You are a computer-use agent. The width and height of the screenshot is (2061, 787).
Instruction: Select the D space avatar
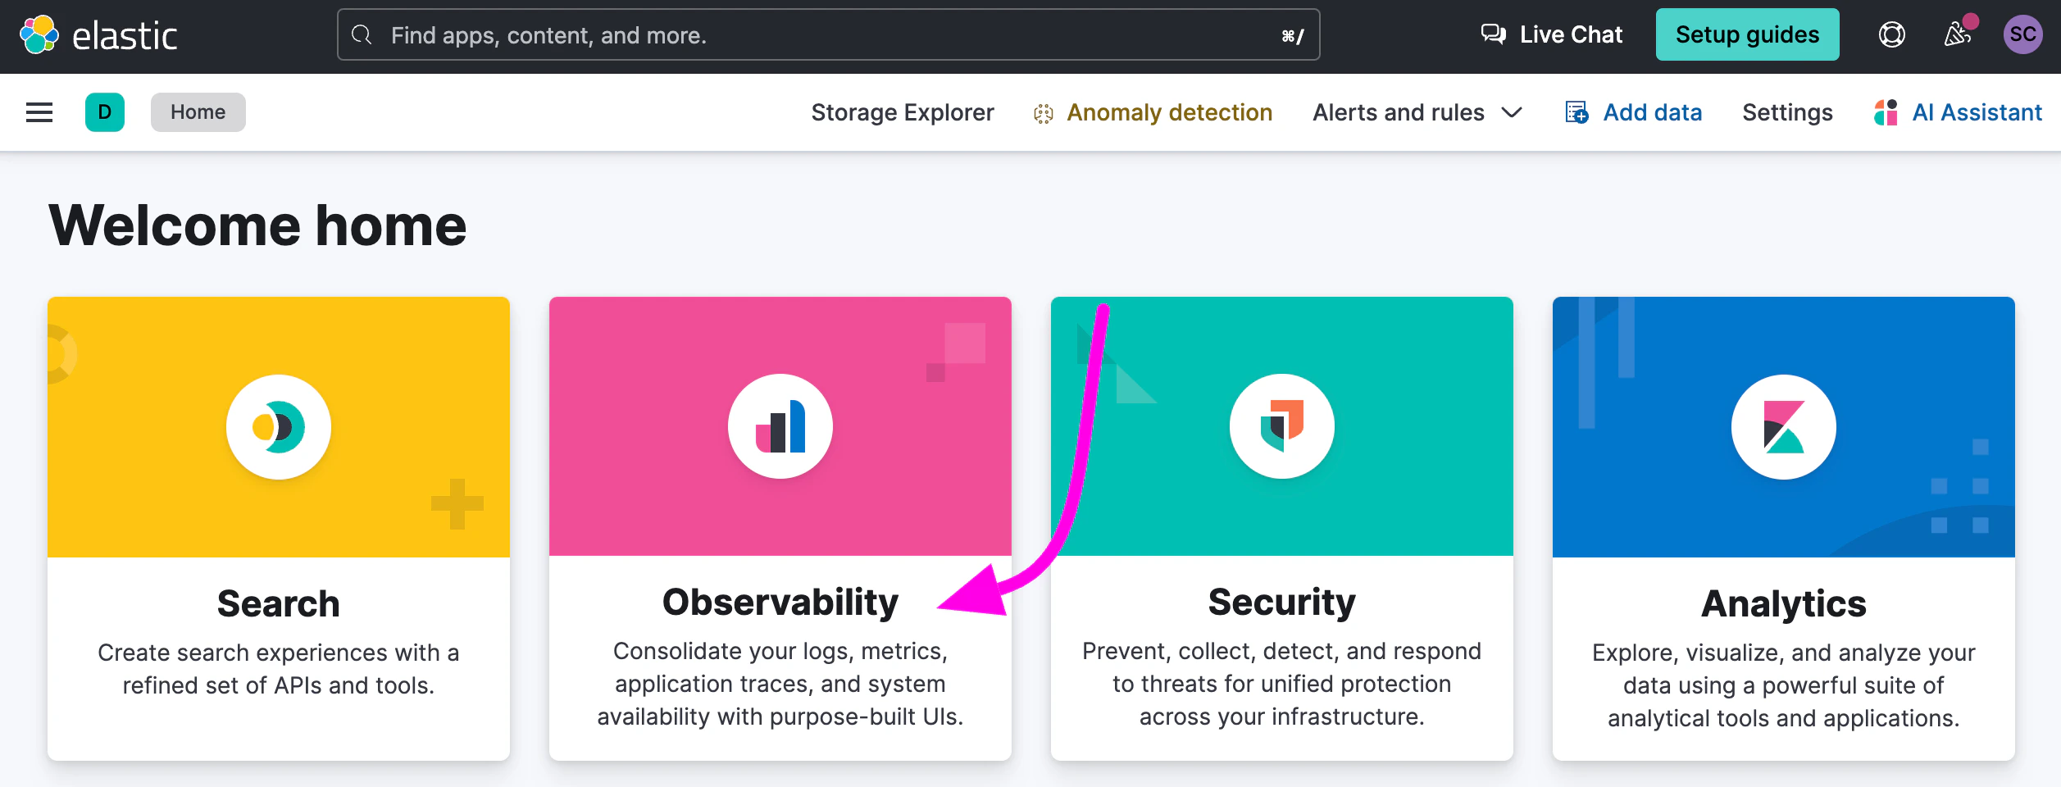point(105,112)
